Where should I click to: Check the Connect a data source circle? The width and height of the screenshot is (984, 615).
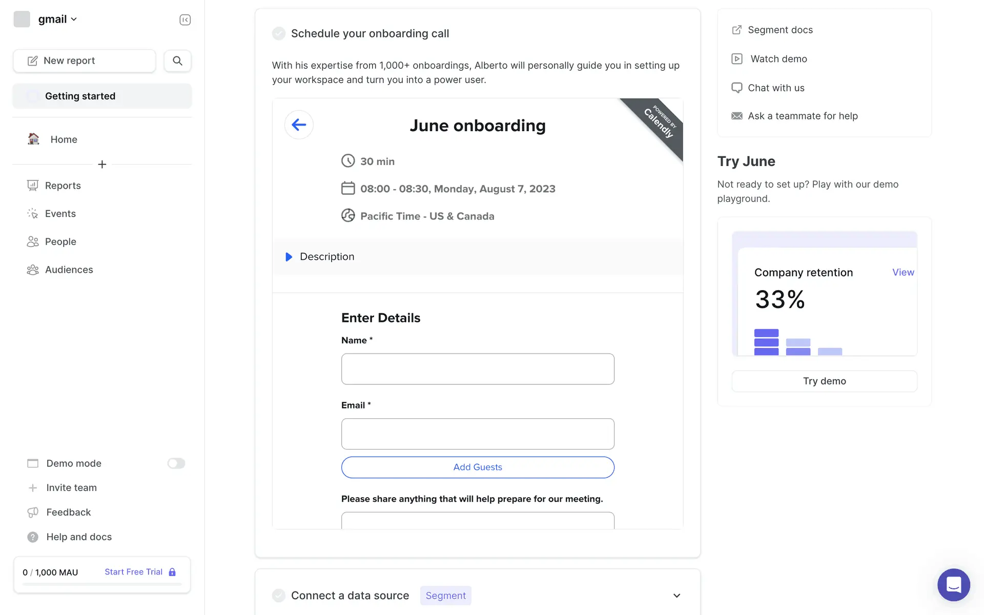279,596
